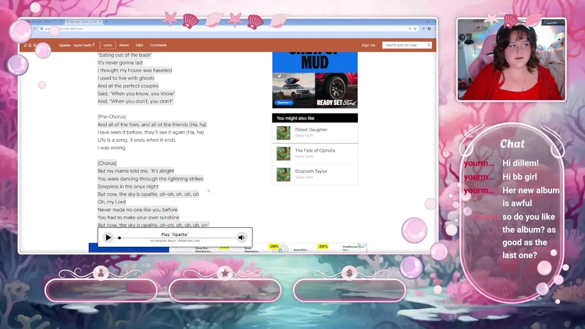Open the Eldest Daughter song

click(x=311, y=130)
